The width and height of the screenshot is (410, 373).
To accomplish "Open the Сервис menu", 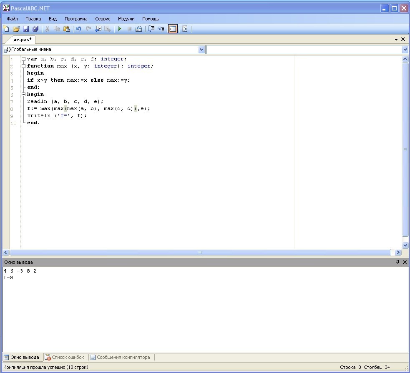I will [x=103, y=19].
